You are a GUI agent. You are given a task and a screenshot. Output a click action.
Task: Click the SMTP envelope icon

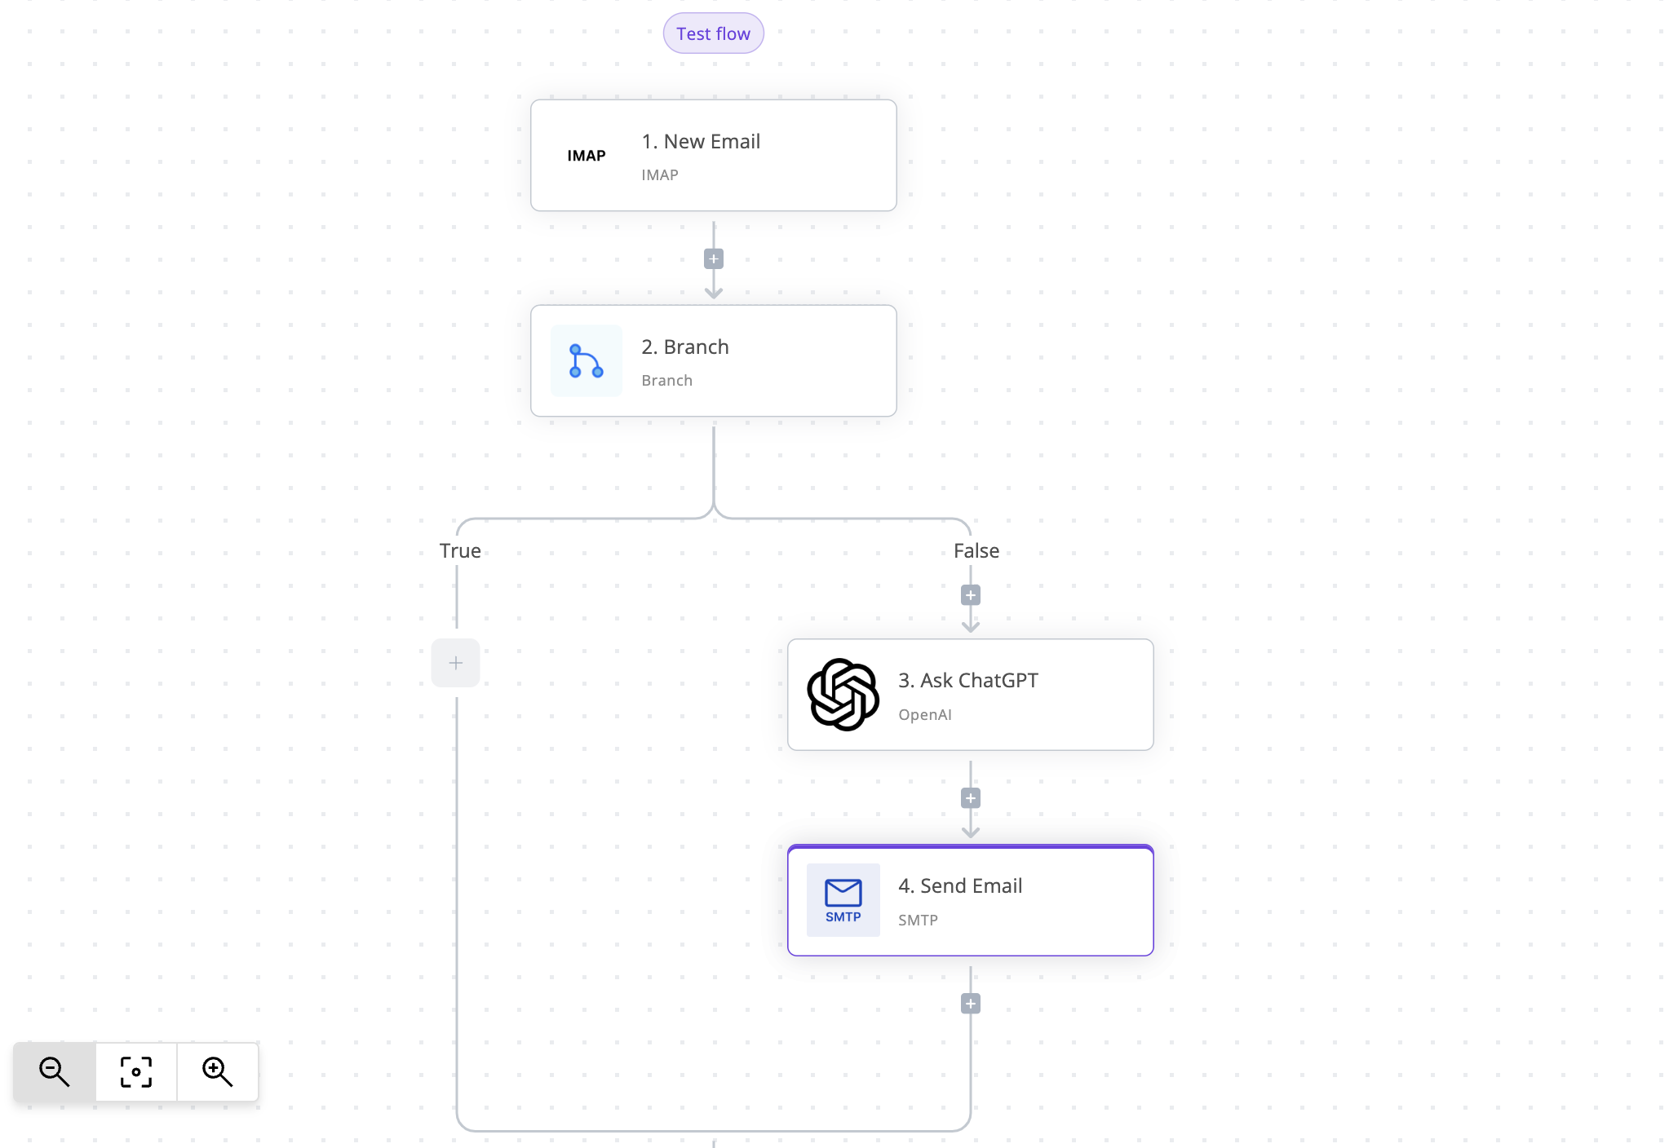[843, 900]
